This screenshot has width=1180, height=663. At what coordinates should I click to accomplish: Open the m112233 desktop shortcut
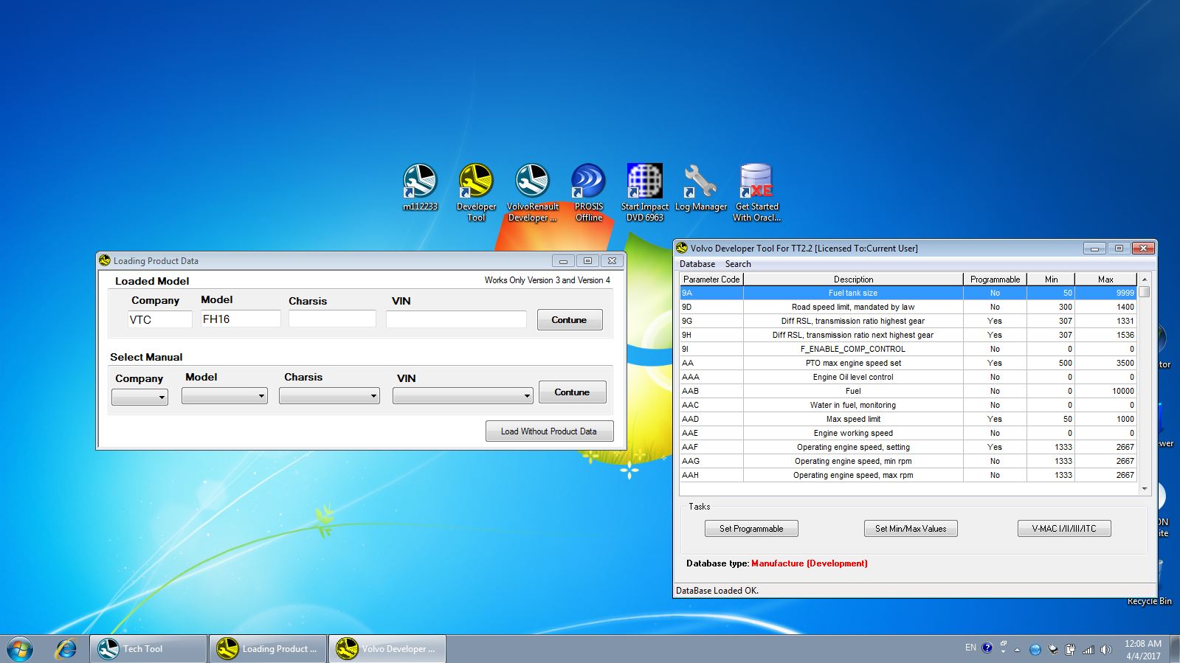(420, 187)
